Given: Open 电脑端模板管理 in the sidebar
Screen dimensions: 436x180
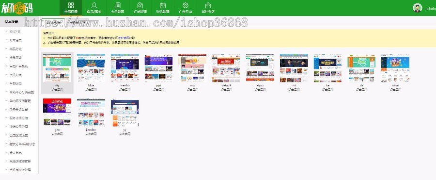Looking at the screenshot, I should [20, 162].
